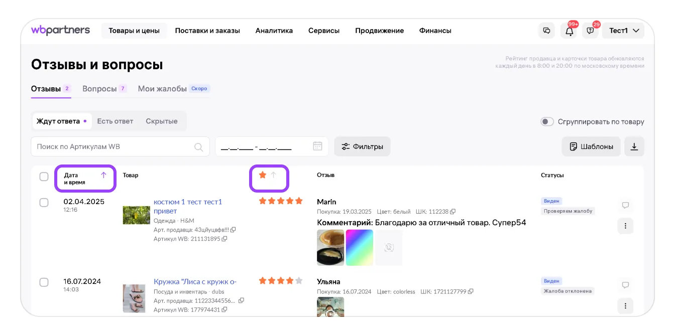The width and height of the screenshot is (675, 335).
Task: Toggle the 'Сгруппировать по товару' switch
Action: click(546, 122)
